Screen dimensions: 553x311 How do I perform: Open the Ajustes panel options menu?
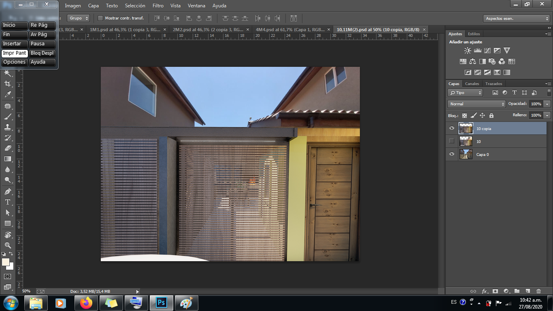point(549,34)
